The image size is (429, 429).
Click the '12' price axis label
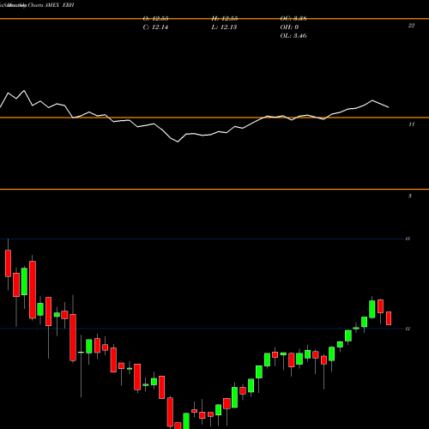click(408, 329)
